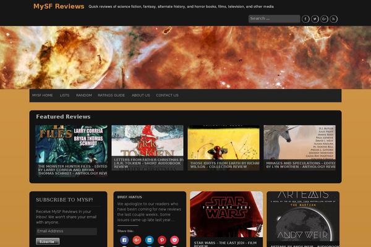Click the Mirages and Speculations anthology review caption

tap(301, 165)
